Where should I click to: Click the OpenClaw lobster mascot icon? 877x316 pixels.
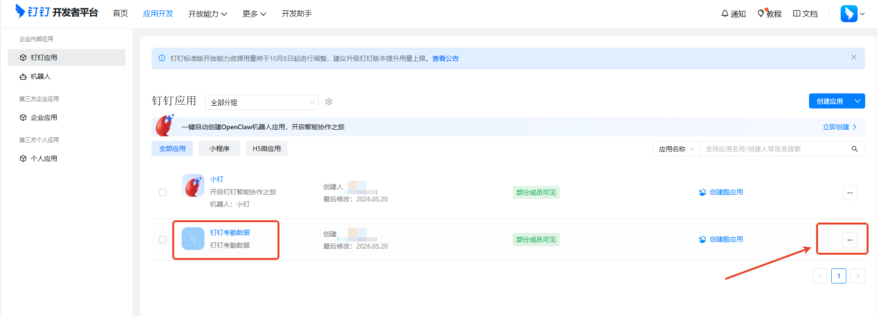pos(166,125)
